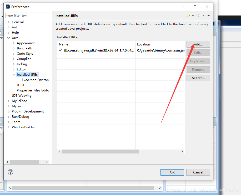Expand the Build Path node
The height and width of the screenshot is (195, 241).
pos(13,48)
